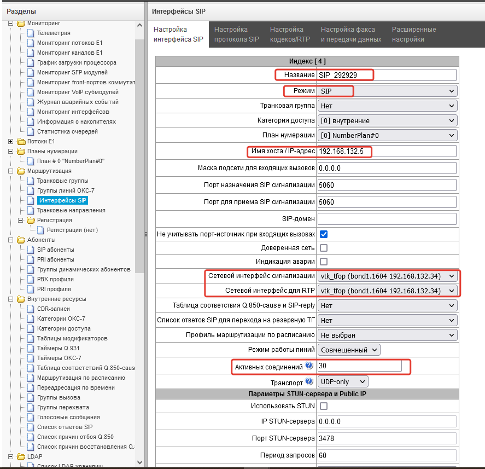Open the Сетевой интерфейс сигнализации dropdown
This screenshot has width=485, height=469.
click(x=387, y=276)
